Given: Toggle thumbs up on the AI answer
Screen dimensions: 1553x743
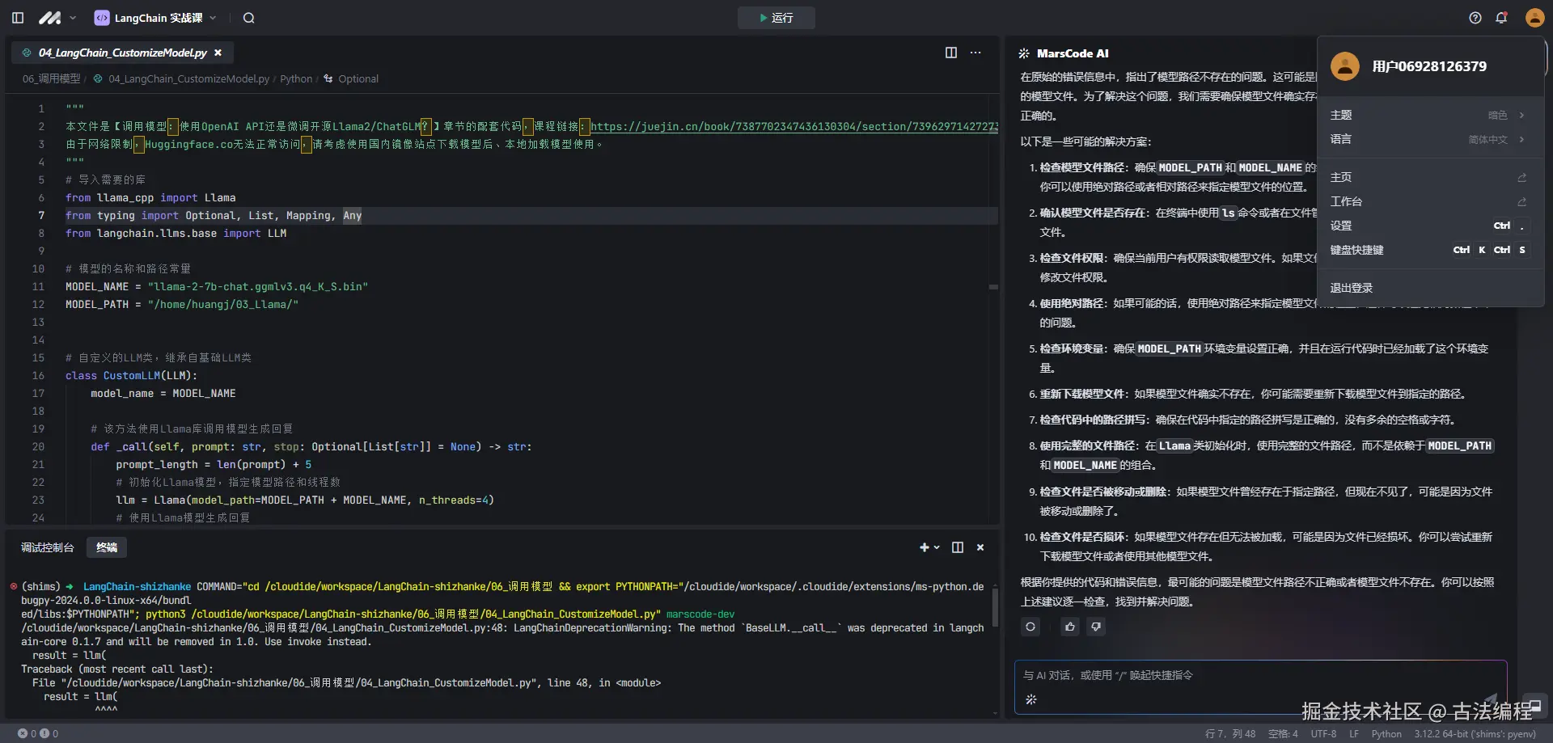Looking at the screenshot, I should [1070, 627].
